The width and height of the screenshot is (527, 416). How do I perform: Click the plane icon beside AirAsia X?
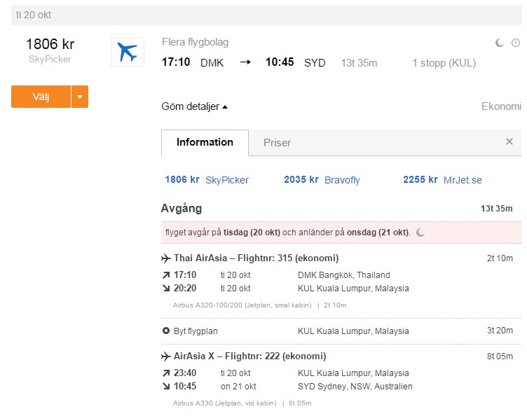coord(166,356)
